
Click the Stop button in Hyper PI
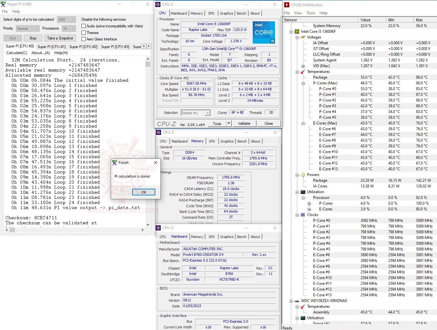[33, 38]
